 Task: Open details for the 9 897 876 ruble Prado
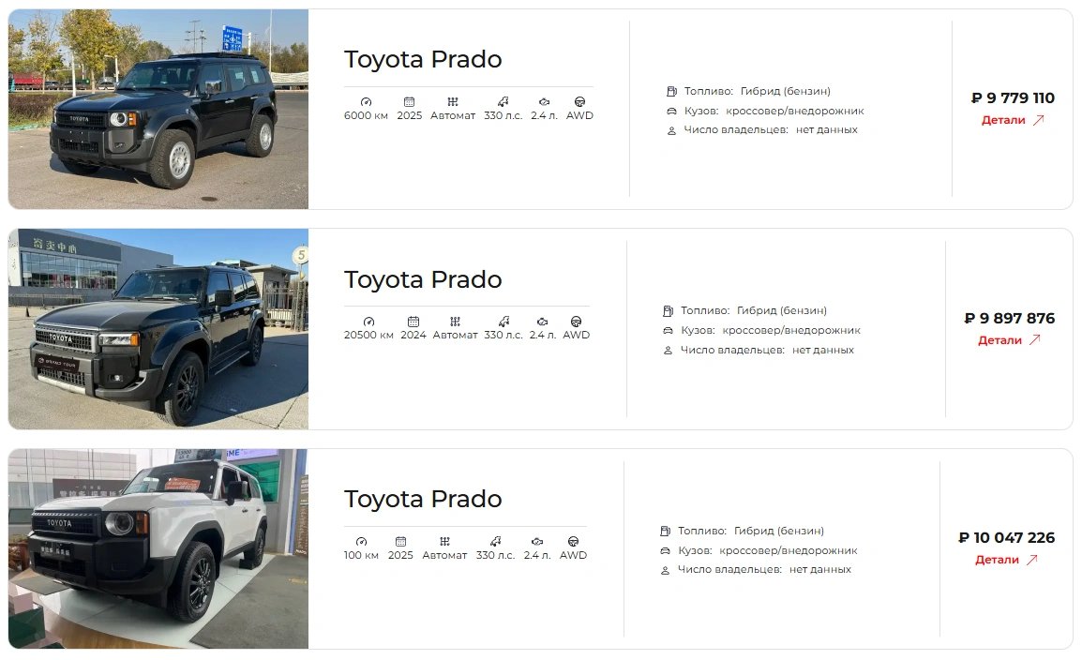[x=1009, y=340]
